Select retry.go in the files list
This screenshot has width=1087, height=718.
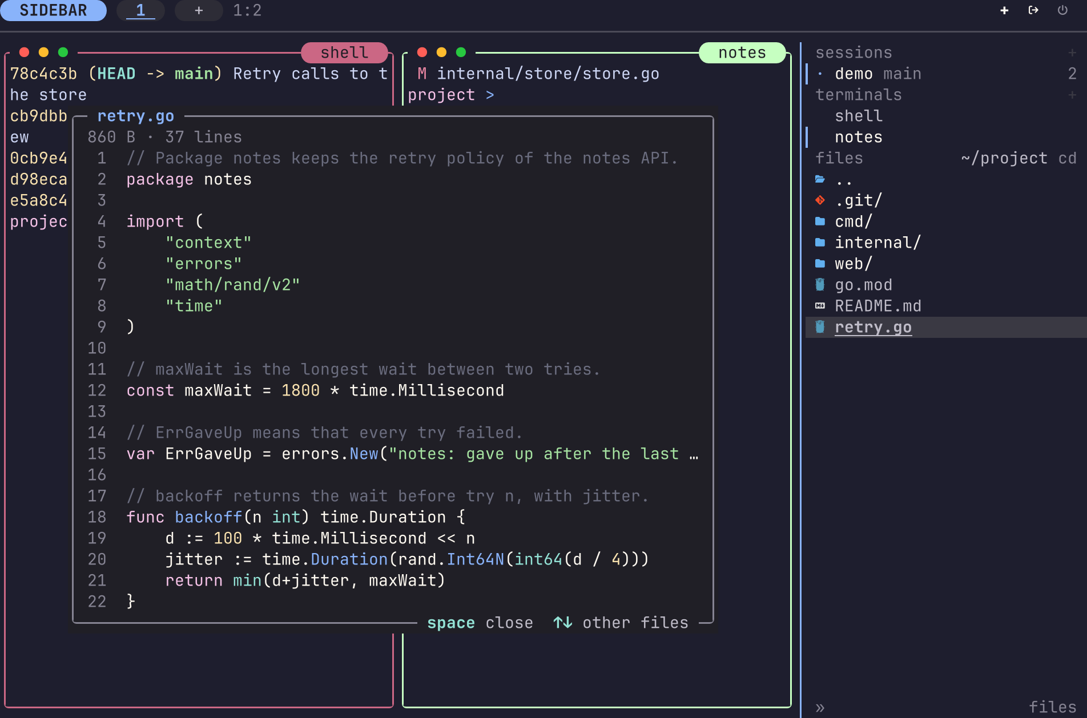pyautogui.click(x=946, y=327)
